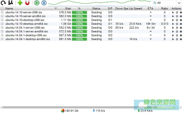Pause ubuntu-14.04.1-server-i386.iso with its pause icon

pos(177,28)
